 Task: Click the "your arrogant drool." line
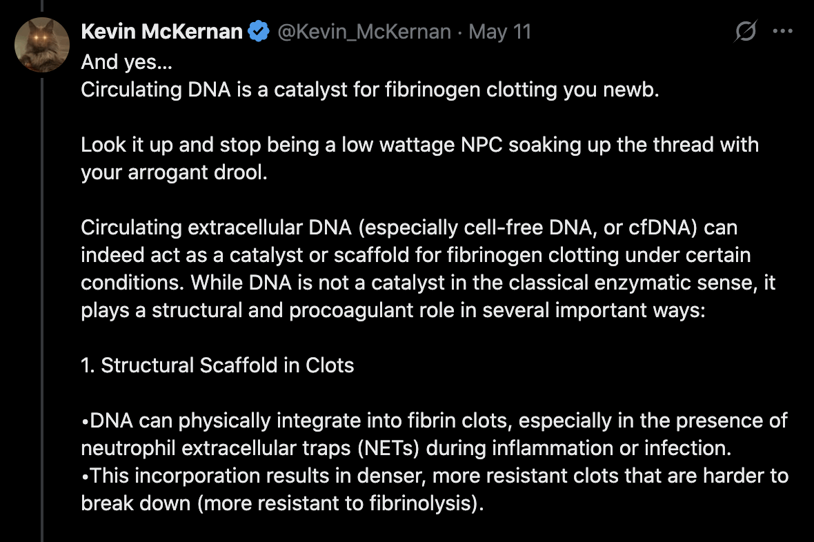coord(174,172)
